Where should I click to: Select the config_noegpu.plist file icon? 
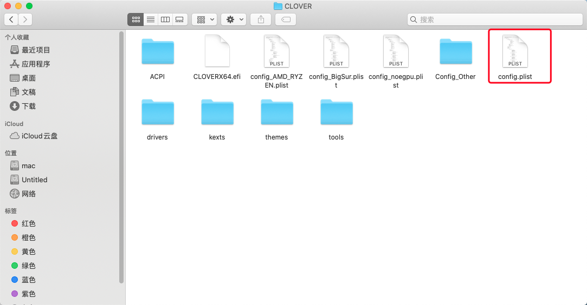396,51
